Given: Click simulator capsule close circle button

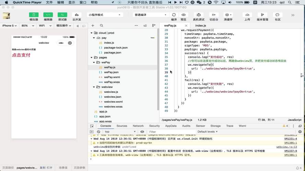Looking at the screenshot, I should [x=70, y=43].
